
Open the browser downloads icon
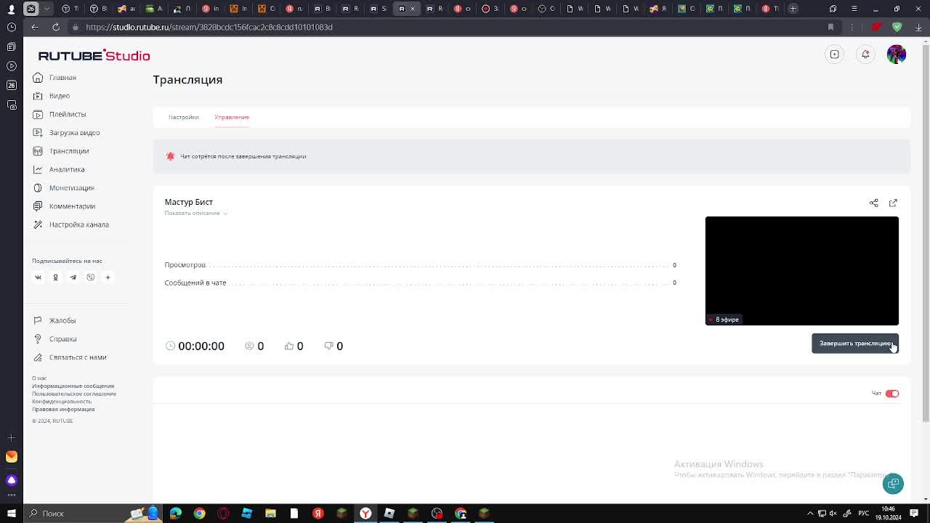pyautogui.click(x=918, y=27)
